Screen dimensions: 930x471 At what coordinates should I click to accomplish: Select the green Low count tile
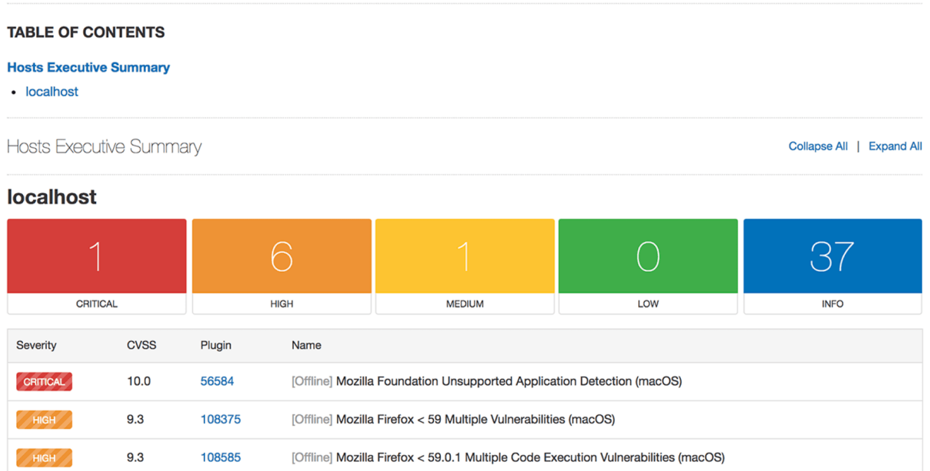tap(647, 257)
